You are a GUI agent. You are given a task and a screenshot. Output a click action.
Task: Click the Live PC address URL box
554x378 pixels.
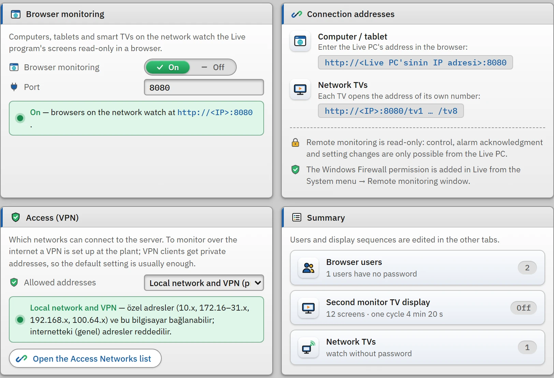point(415,63)
